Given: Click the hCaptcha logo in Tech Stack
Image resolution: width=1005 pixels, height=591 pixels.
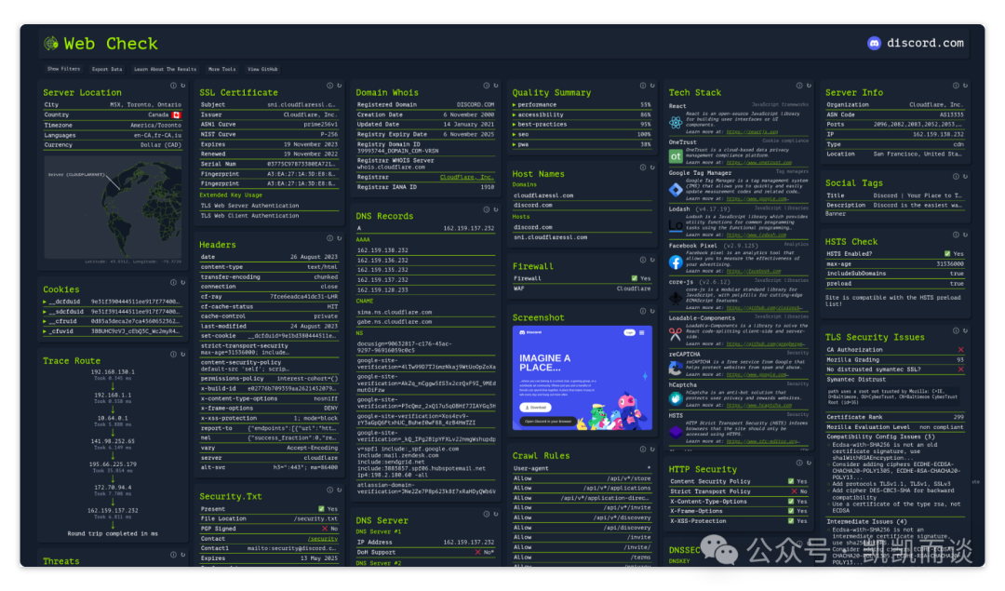Looking at the screenshot, I should (676, 398).
